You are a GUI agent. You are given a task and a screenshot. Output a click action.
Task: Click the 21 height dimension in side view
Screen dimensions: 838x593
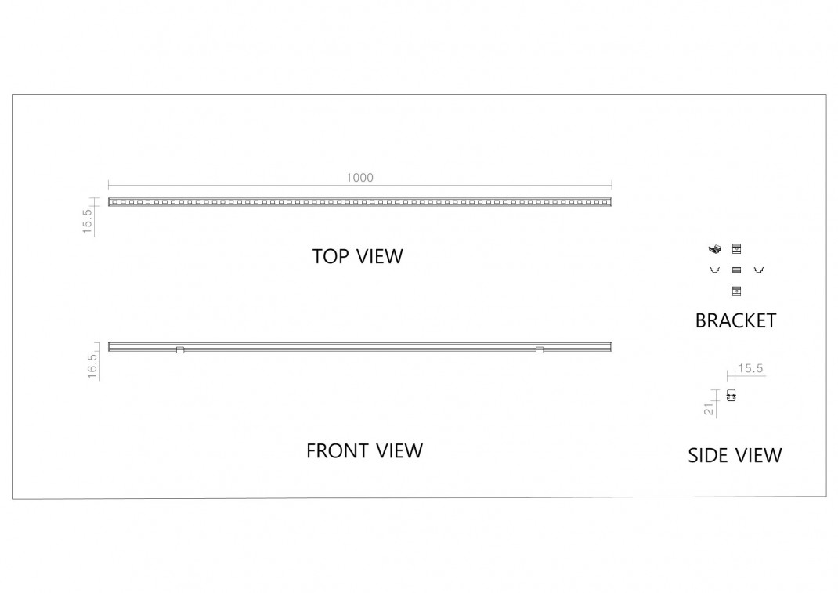point(709,409)
